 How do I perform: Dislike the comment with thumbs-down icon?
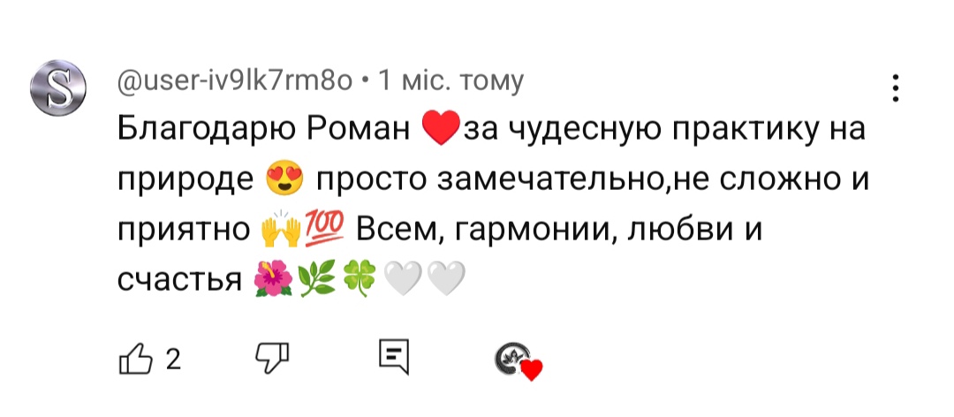tap(273, 357)
